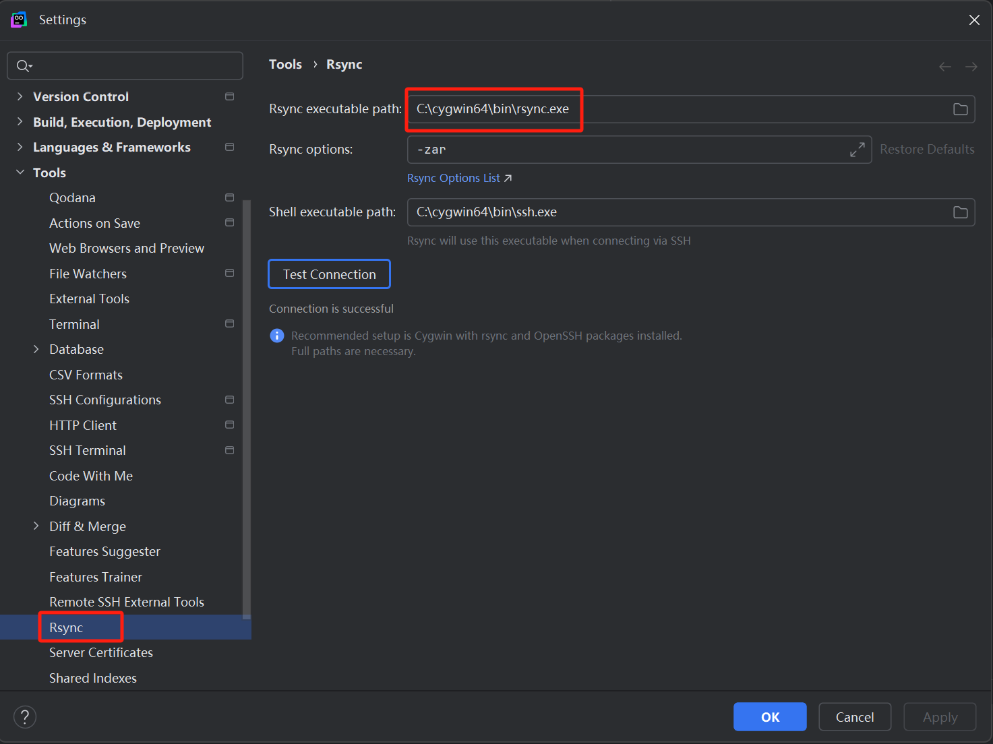Click folder icon for Shell executable path
Image resolution: width=993 pixels, height=744 pixels.
pos(960,212)
